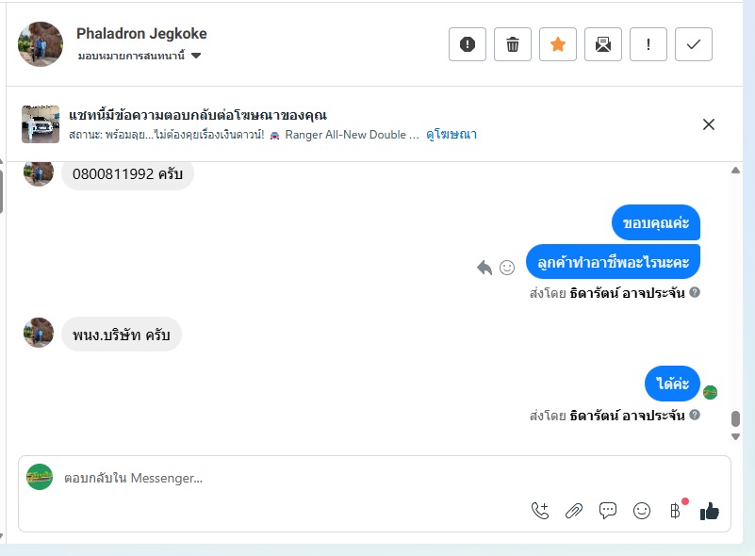
Task: Open the assign conversation dropdown arrow
Action: click(196, 56)
